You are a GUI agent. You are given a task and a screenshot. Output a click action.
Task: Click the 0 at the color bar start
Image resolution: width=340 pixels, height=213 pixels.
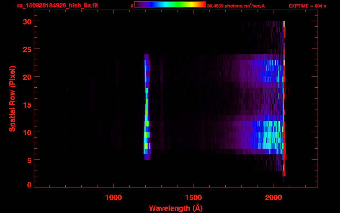pos(132,6)
